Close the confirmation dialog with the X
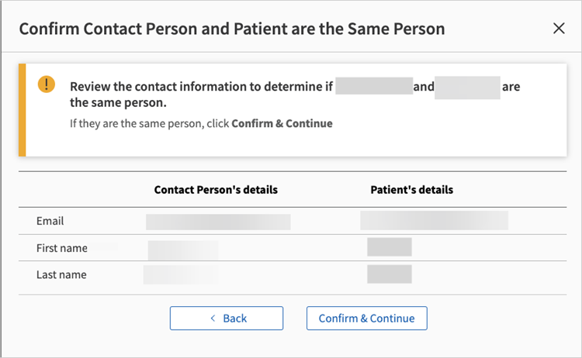 click(x=559, y=29)
